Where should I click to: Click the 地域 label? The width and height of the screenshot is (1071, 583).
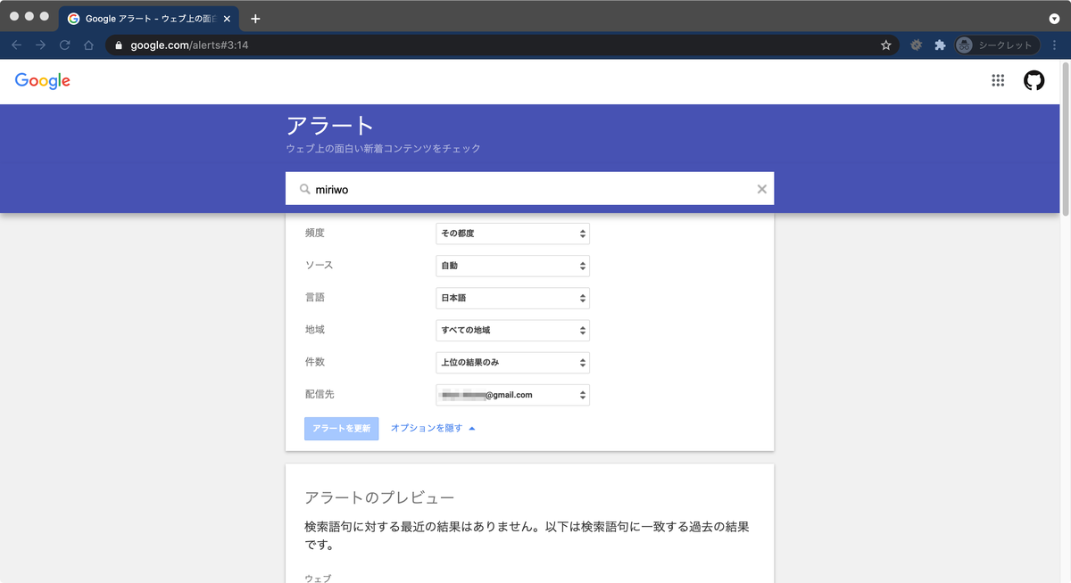pos(314,329)
